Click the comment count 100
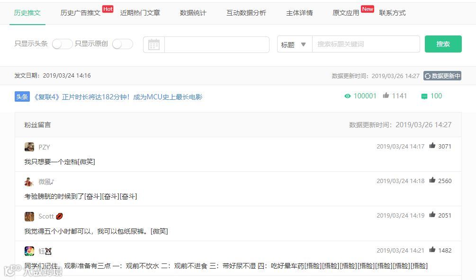 click(x=436, y=96)
